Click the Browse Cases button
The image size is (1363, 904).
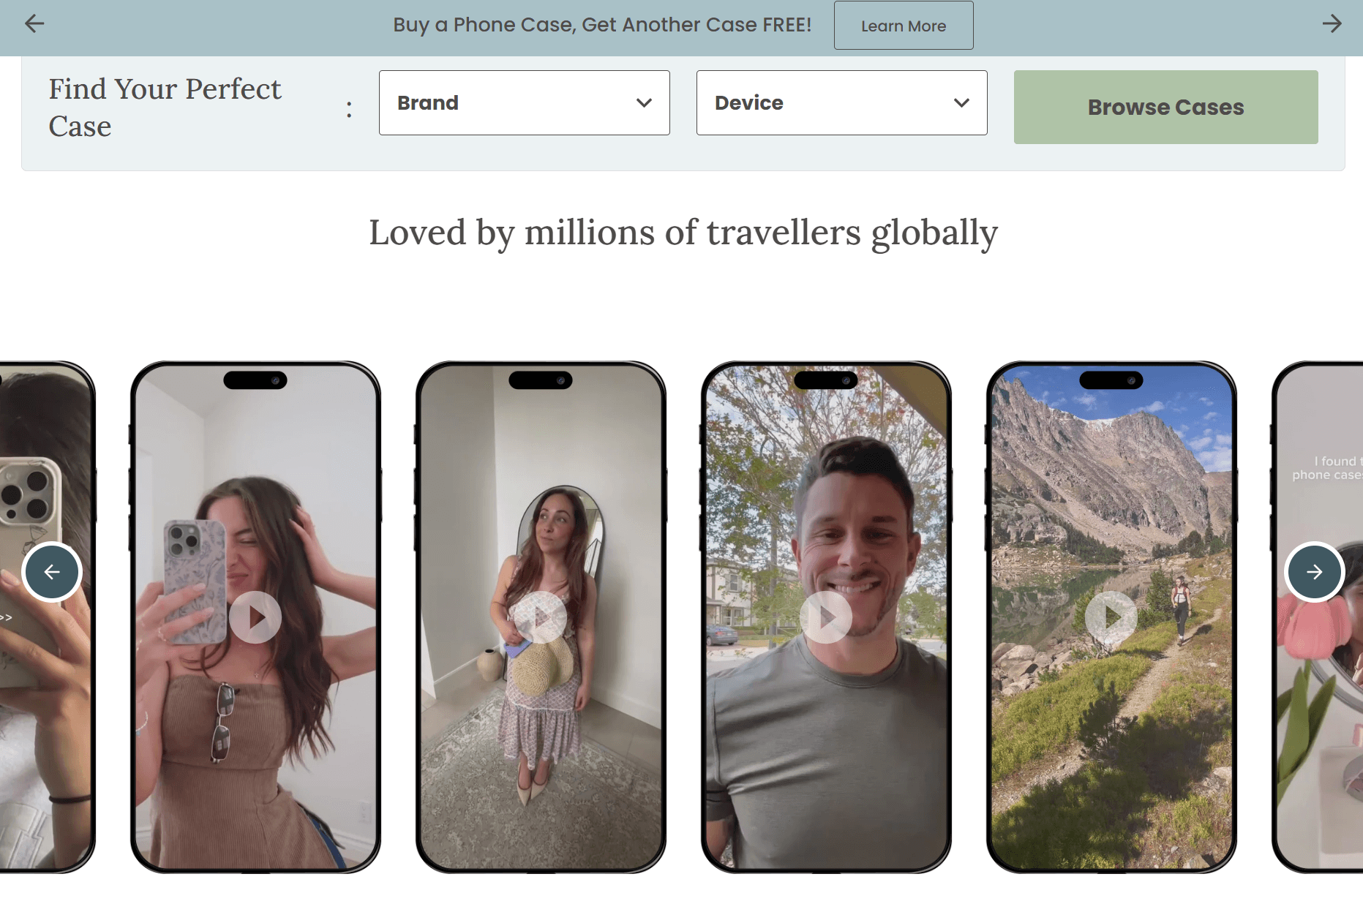1165,108
